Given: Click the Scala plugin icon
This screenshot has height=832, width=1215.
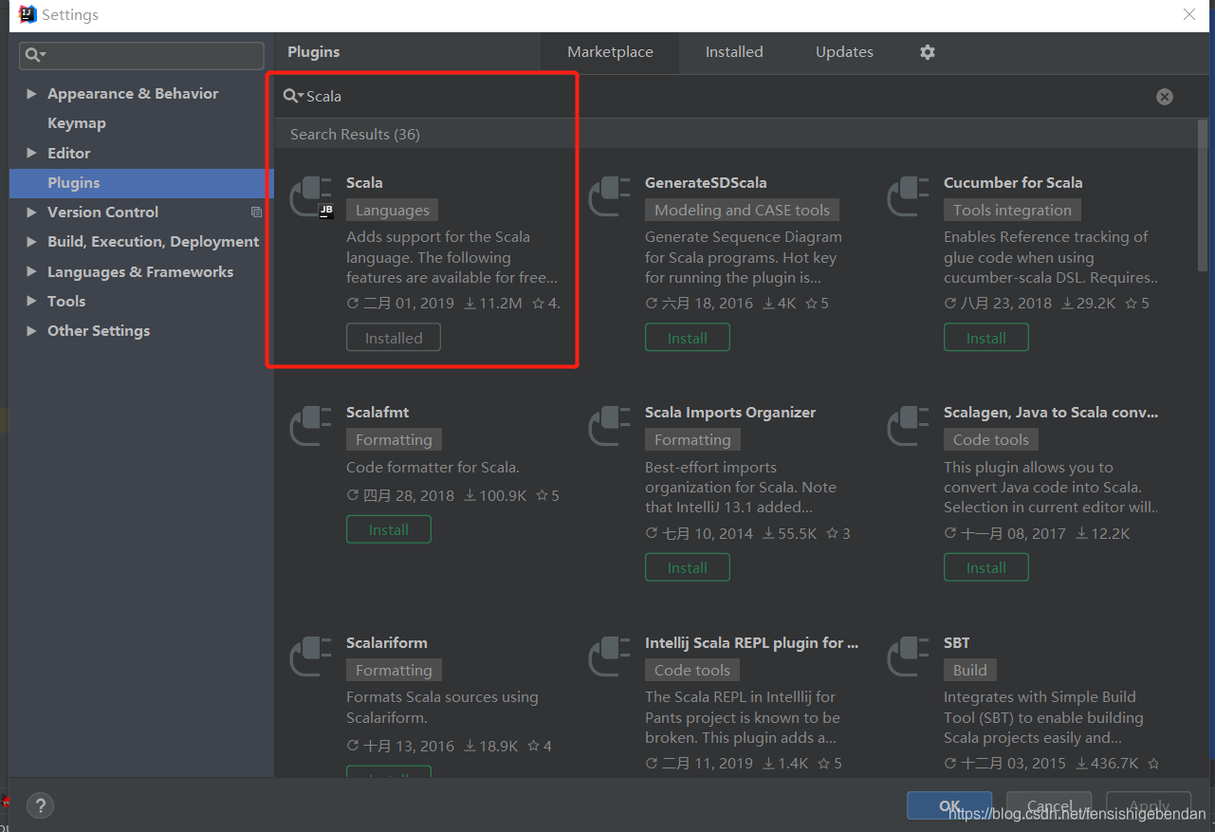Looking at the screenshot, I should pyautogui.click(x=311, y=197).
